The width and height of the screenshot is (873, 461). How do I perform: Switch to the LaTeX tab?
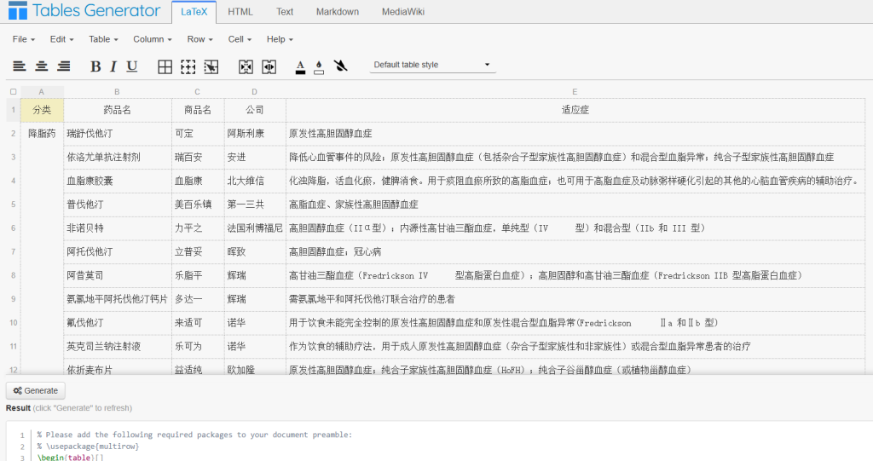pos(194,12)
